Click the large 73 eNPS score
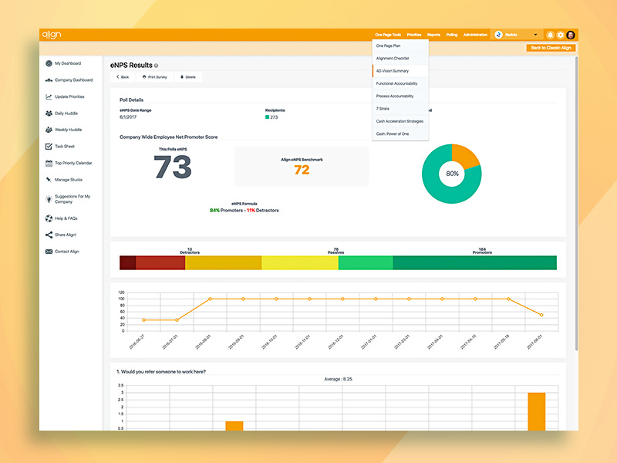 (x=173, y=167)
